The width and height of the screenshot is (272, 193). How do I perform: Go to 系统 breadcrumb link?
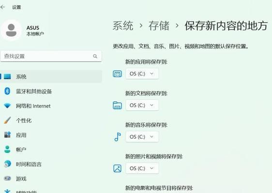(x=123, y=26)
